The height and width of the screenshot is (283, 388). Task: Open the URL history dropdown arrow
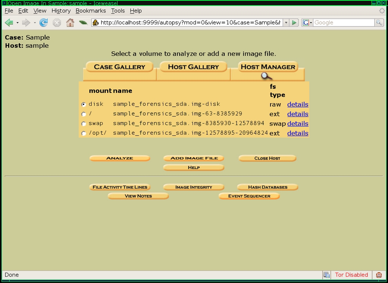point(286,23)
